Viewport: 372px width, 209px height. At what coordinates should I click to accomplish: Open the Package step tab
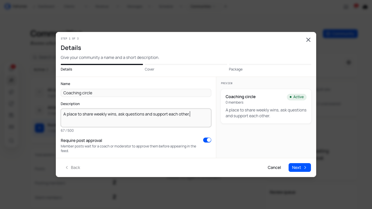(x=270, y=68)
